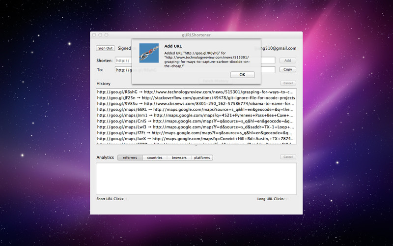Switch to the referrers tab

click(x=130, y=157)
